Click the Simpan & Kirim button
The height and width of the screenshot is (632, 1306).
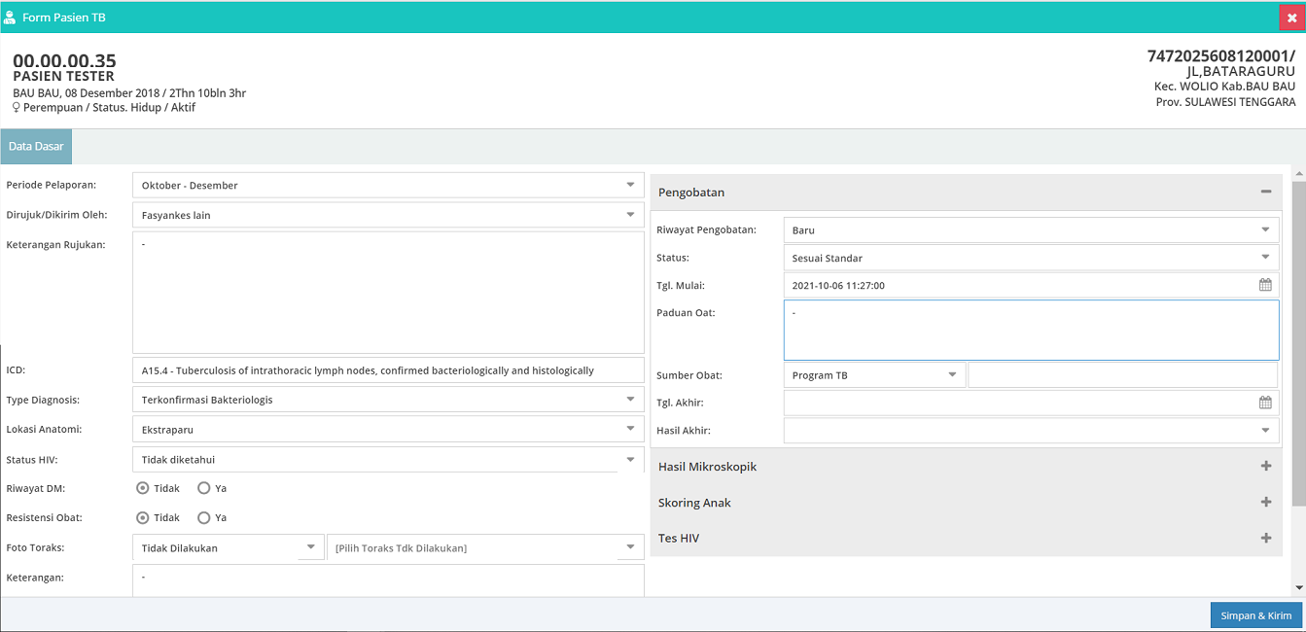tap(1255, 615)
